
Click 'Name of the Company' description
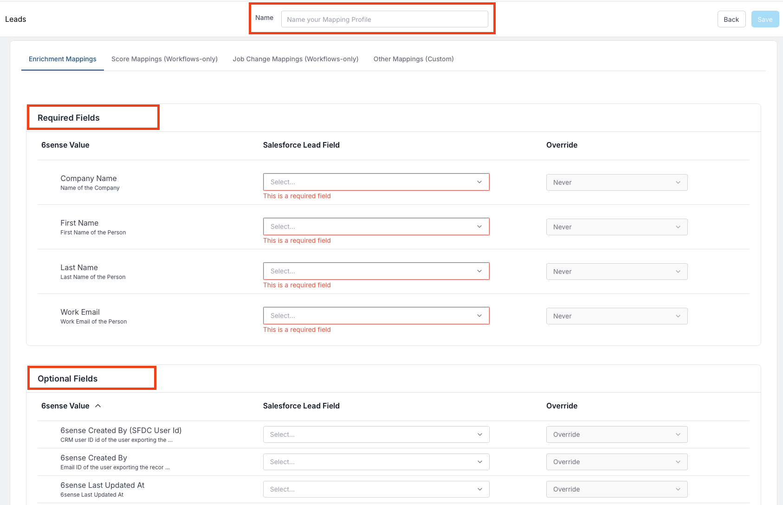[90, 188]
